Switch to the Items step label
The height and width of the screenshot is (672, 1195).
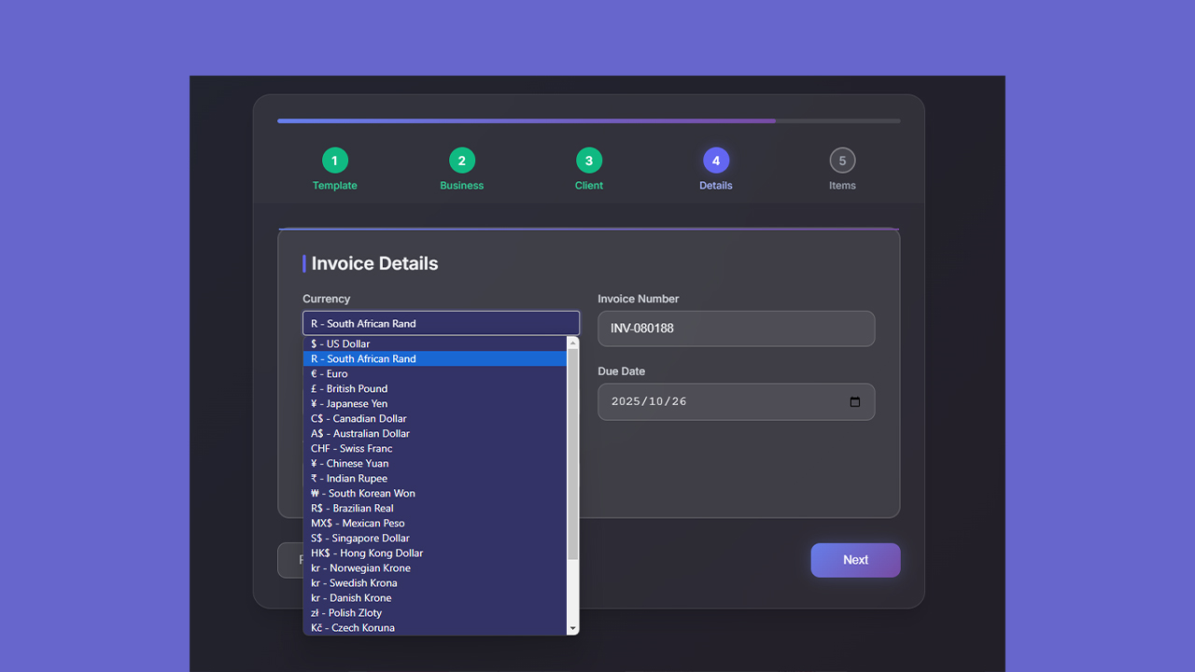(x=842, y=185)
